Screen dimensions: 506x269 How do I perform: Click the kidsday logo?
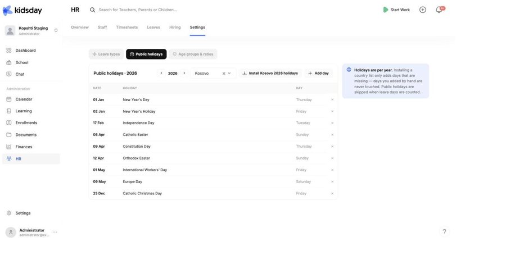click(22, 10)
